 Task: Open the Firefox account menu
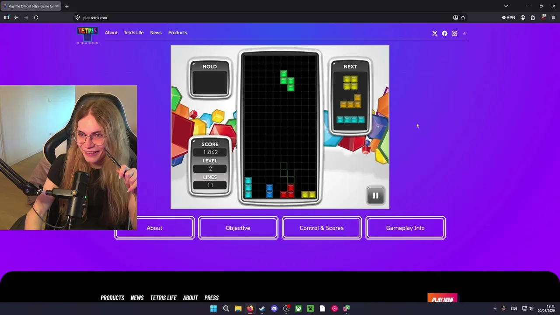tap(523, 17)
